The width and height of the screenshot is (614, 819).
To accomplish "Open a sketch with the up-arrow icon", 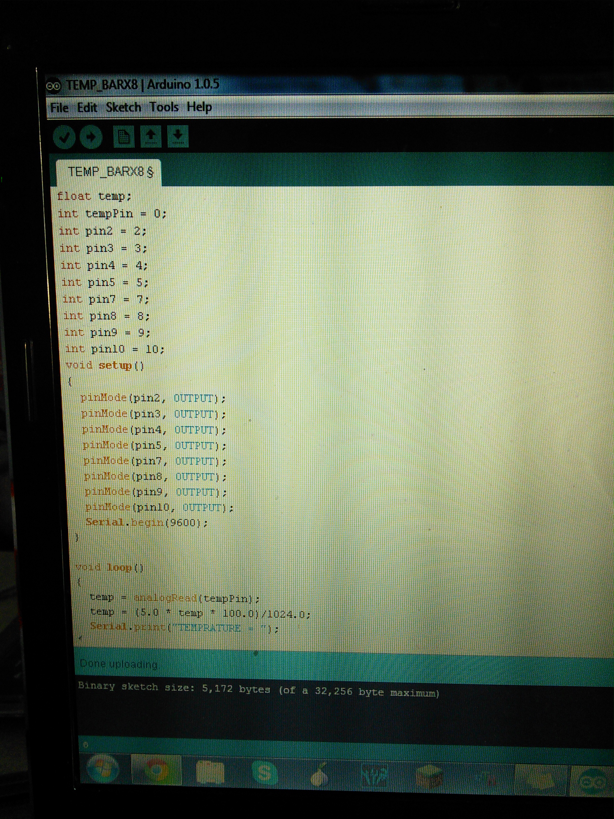I will pos(151,136).
